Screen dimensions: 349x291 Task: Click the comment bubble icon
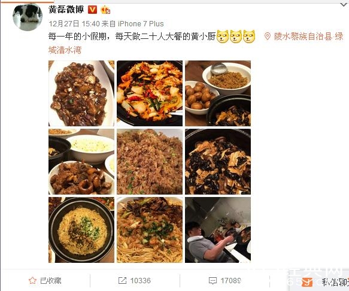pyautogui.click(x=213, y=281)
